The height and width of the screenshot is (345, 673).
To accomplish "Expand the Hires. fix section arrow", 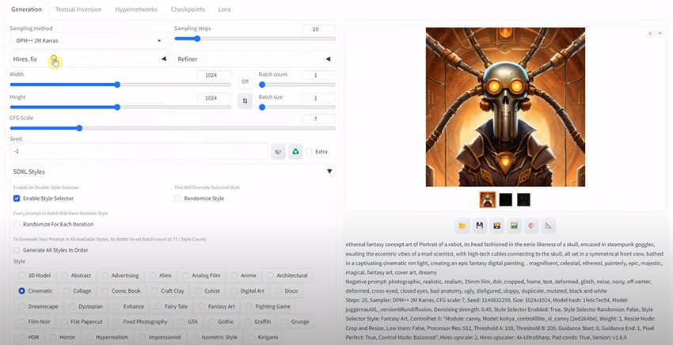I will pos(164,59).
